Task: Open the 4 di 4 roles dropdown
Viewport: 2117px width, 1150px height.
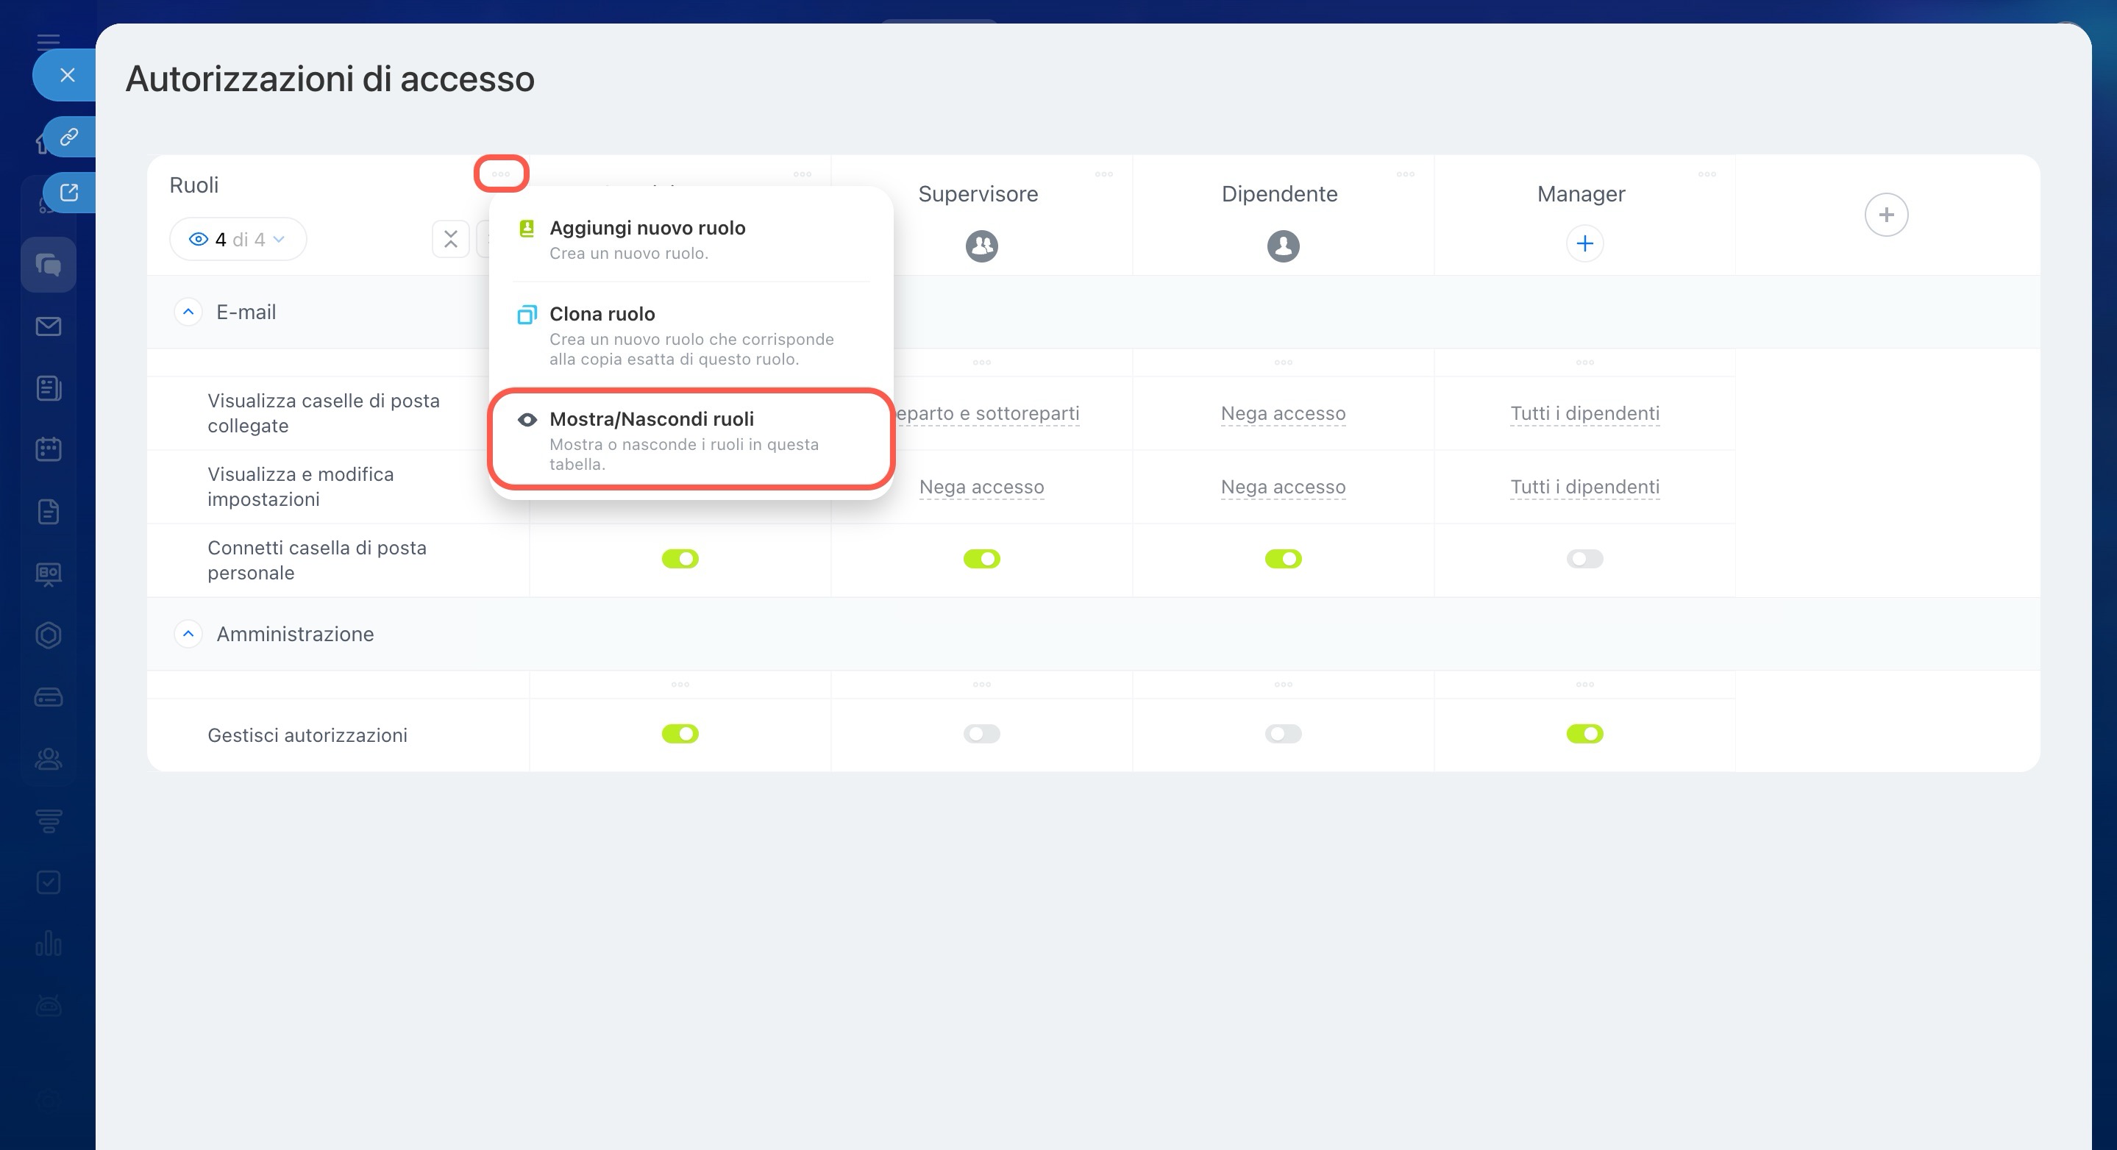Action: 238,239
